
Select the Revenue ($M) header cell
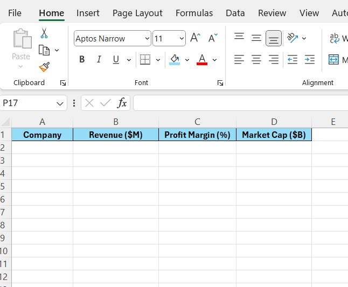[x=116, y=135]
